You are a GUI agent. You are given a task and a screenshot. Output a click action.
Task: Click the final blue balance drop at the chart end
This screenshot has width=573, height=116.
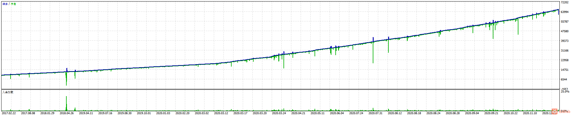tap(558, 12)
